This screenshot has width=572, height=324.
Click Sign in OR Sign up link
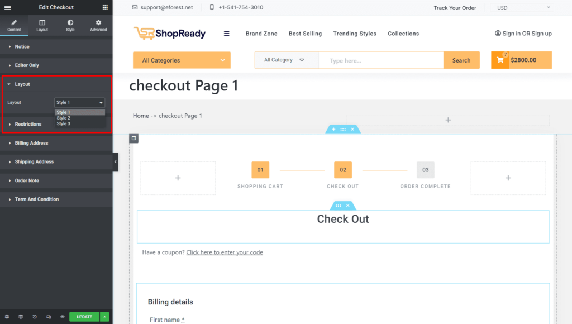point(523,33)
